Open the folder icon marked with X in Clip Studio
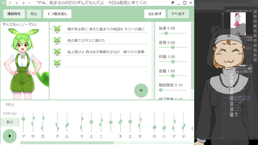 click(x=255, y=26)
